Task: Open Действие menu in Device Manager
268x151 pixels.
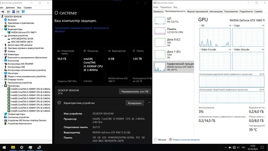Action: click(10, 8)
